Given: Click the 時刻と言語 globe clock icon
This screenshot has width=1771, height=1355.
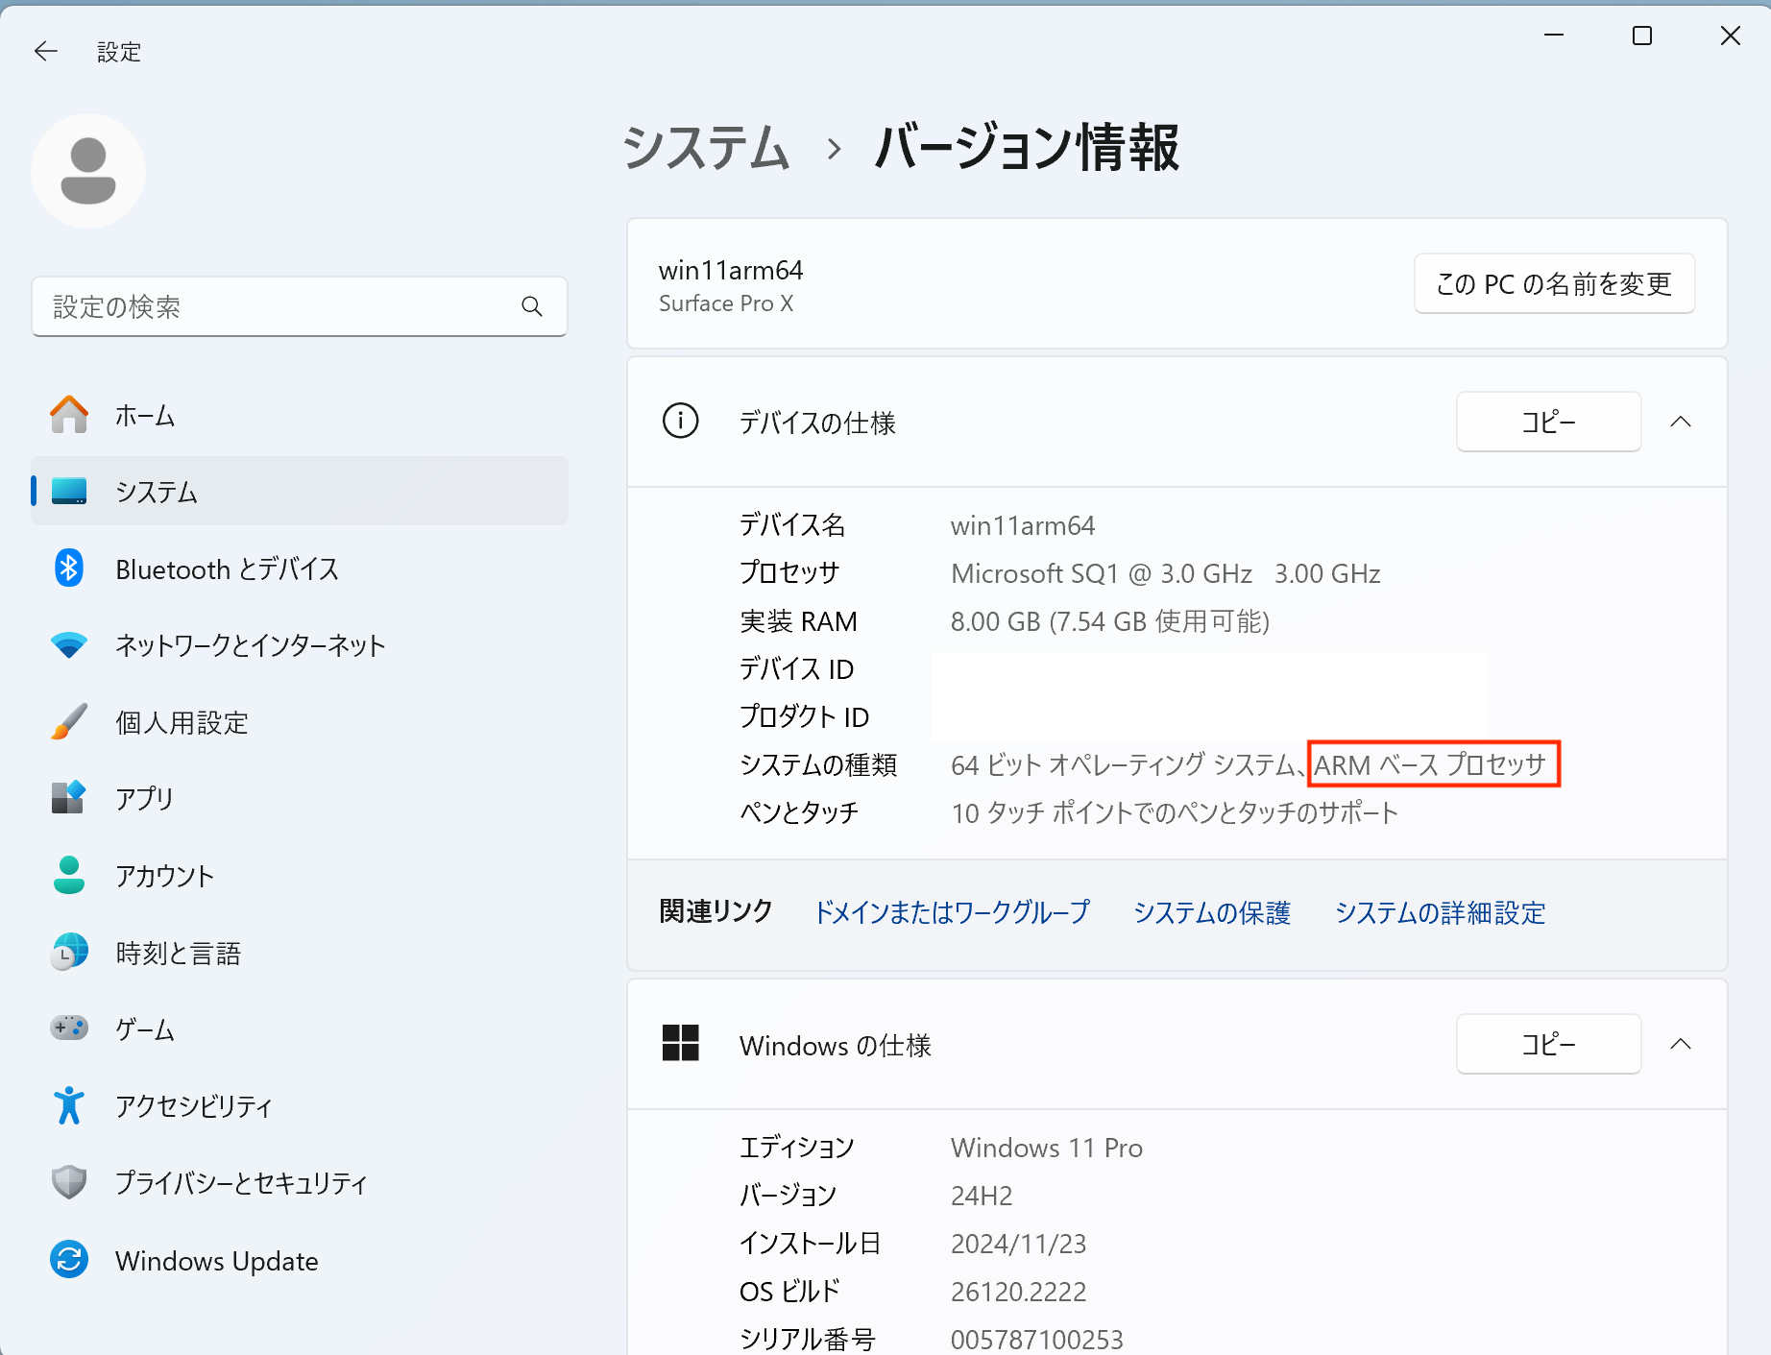Looking at the screenshot, I should (x=69, y=952).
